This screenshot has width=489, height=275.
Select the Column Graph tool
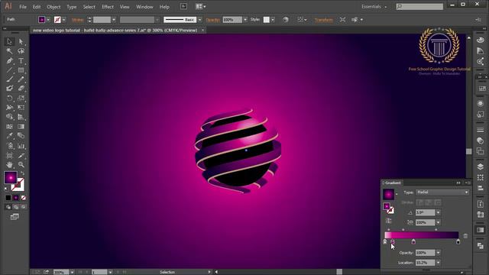[x=21, y=146]
